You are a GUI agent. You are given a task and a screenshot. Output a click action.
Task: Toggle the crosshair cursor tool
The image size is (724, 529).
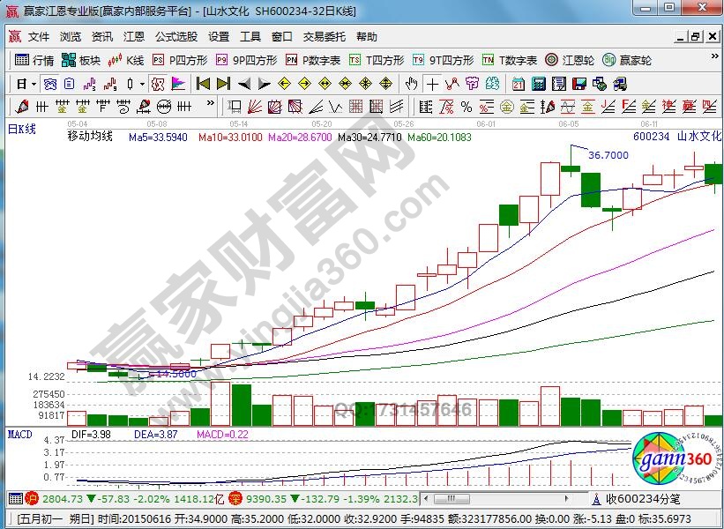tap(432, 85)
